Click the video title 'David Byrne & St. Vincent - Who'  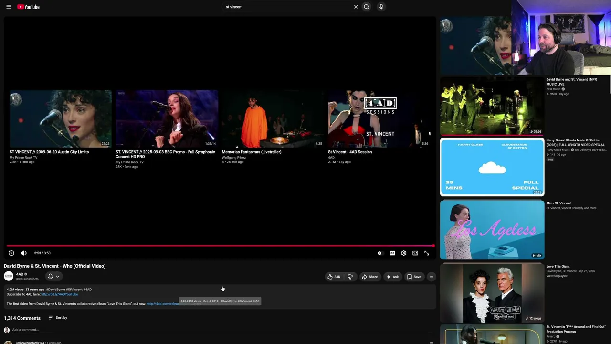(55, 266)
